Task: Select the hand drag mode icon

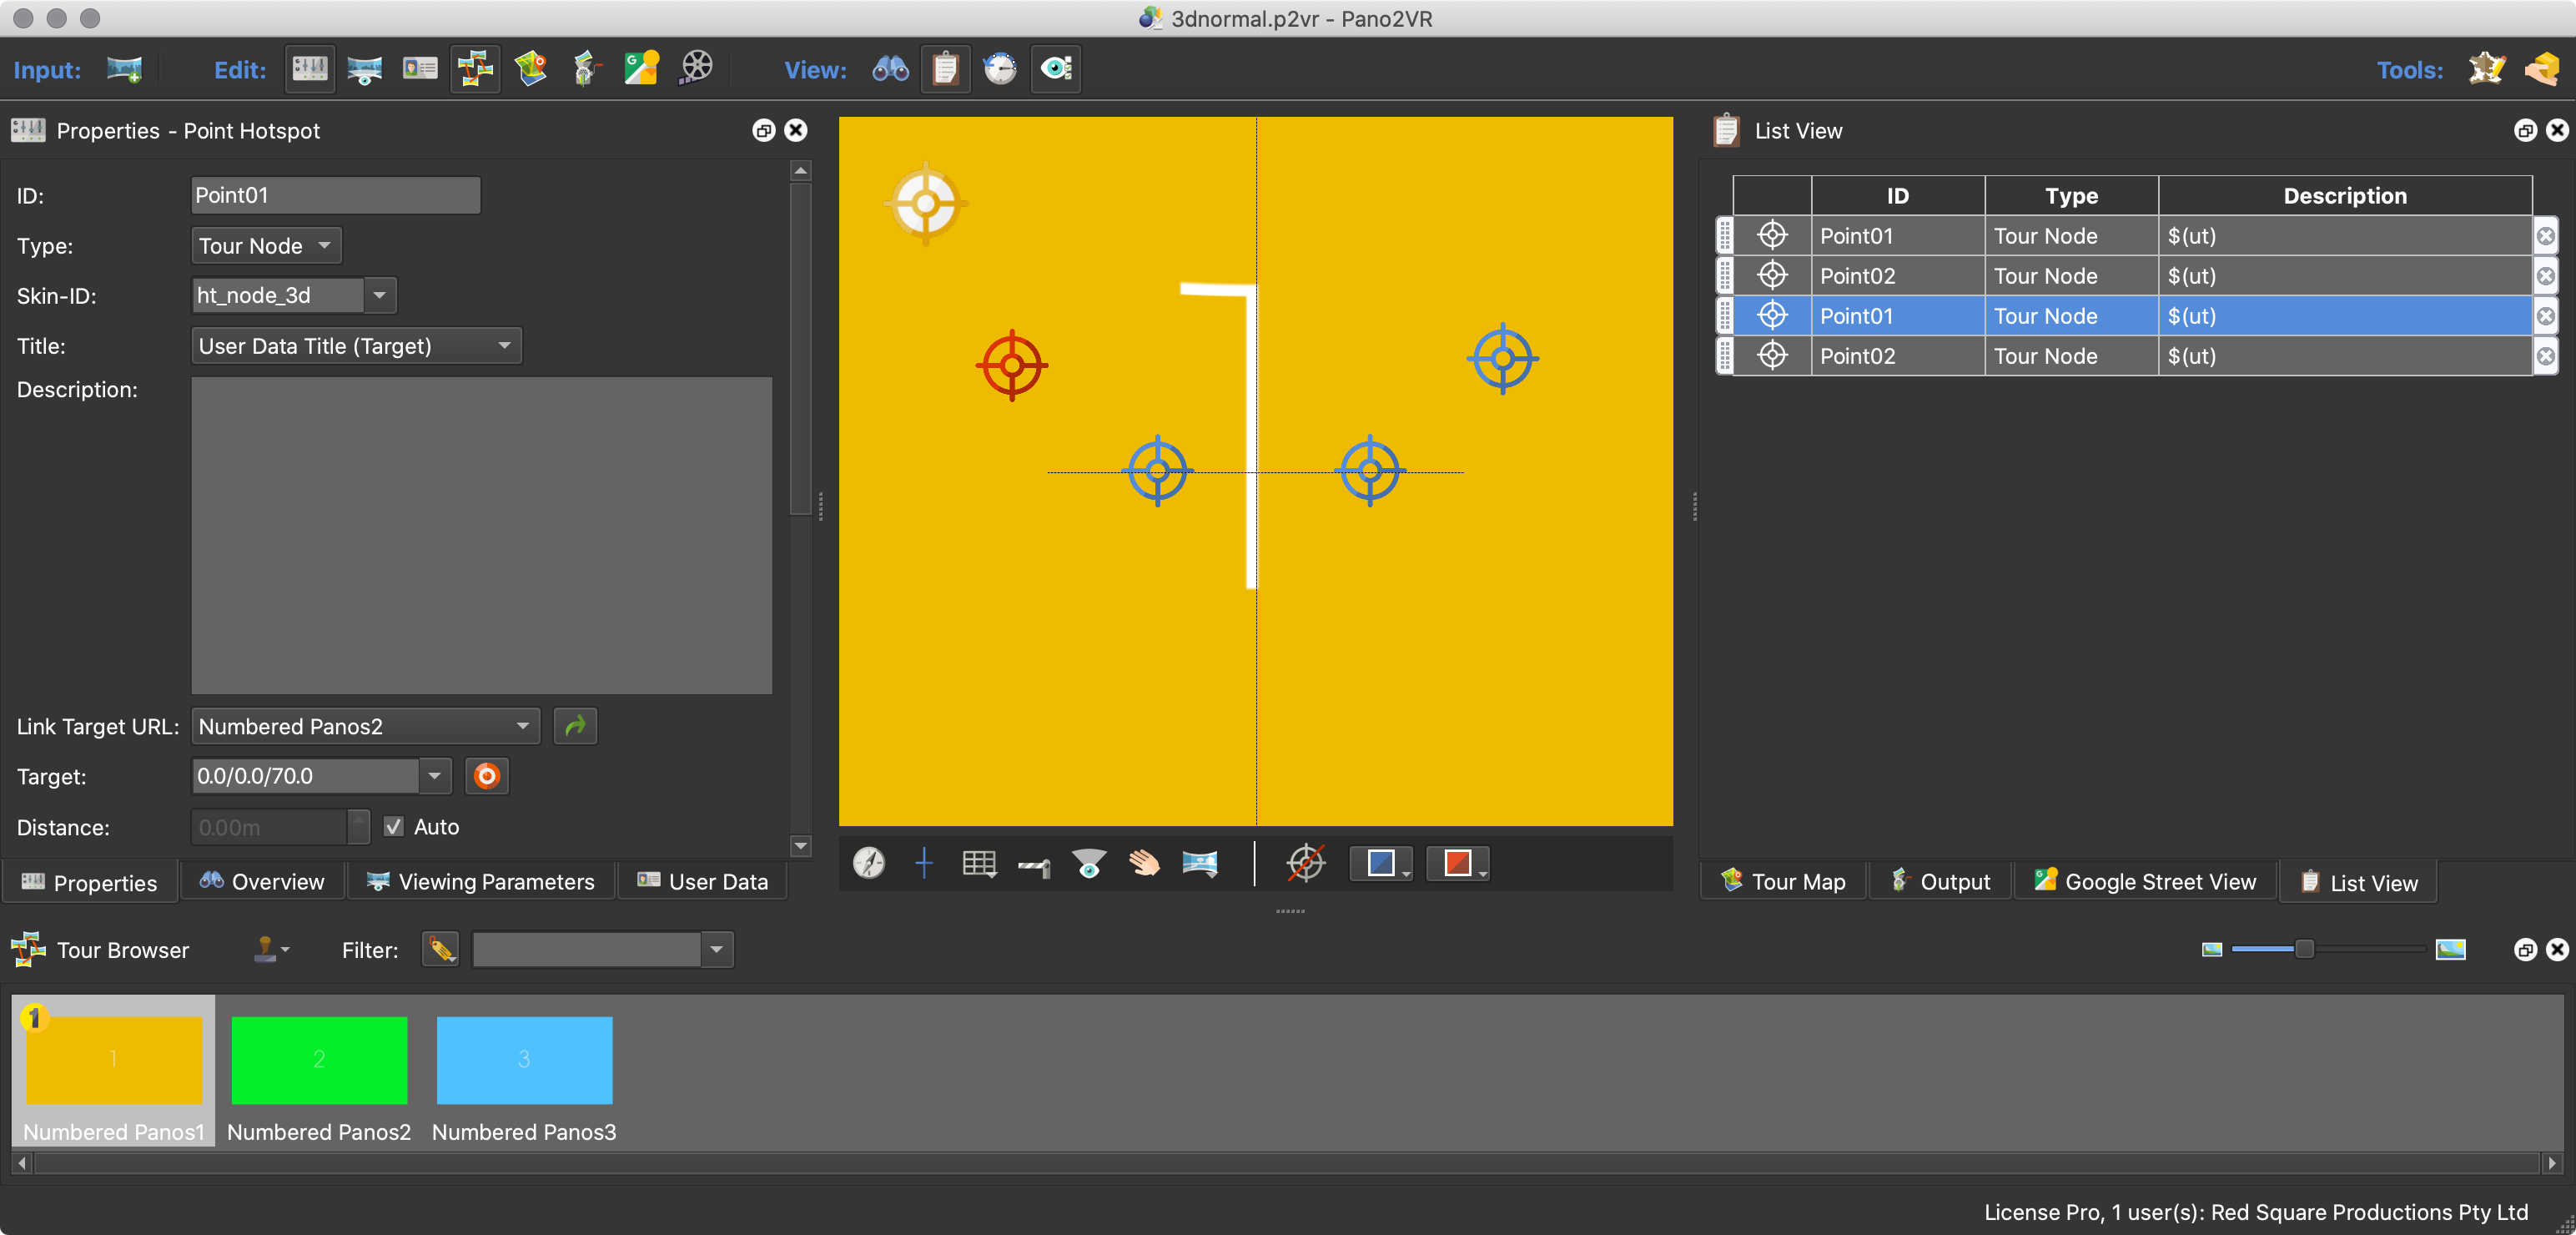Action: click(x=1144, y=862)
